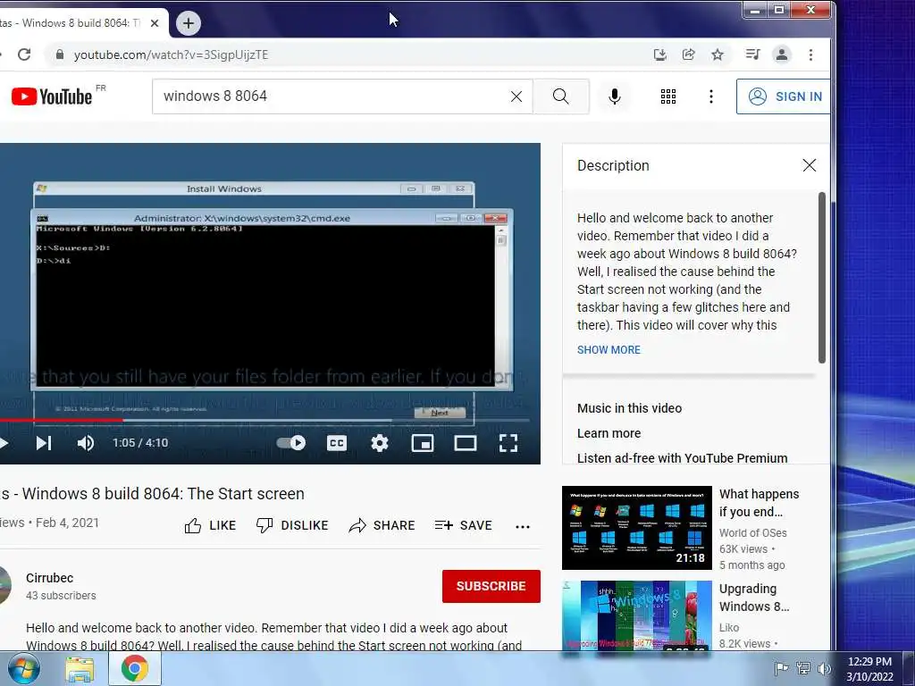The width and height of the screenshot is (915, 686).
Task: Open YouTube settings three-dot menu
Action: tap(710, 96)
